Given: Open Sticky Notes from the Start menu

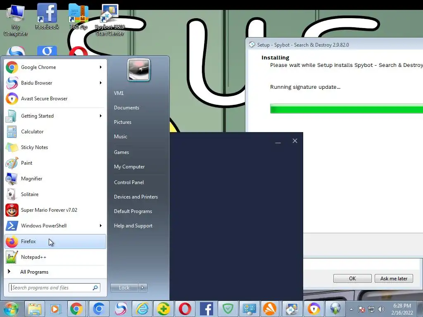Looking at the screenshot, I should click(55, 147).
